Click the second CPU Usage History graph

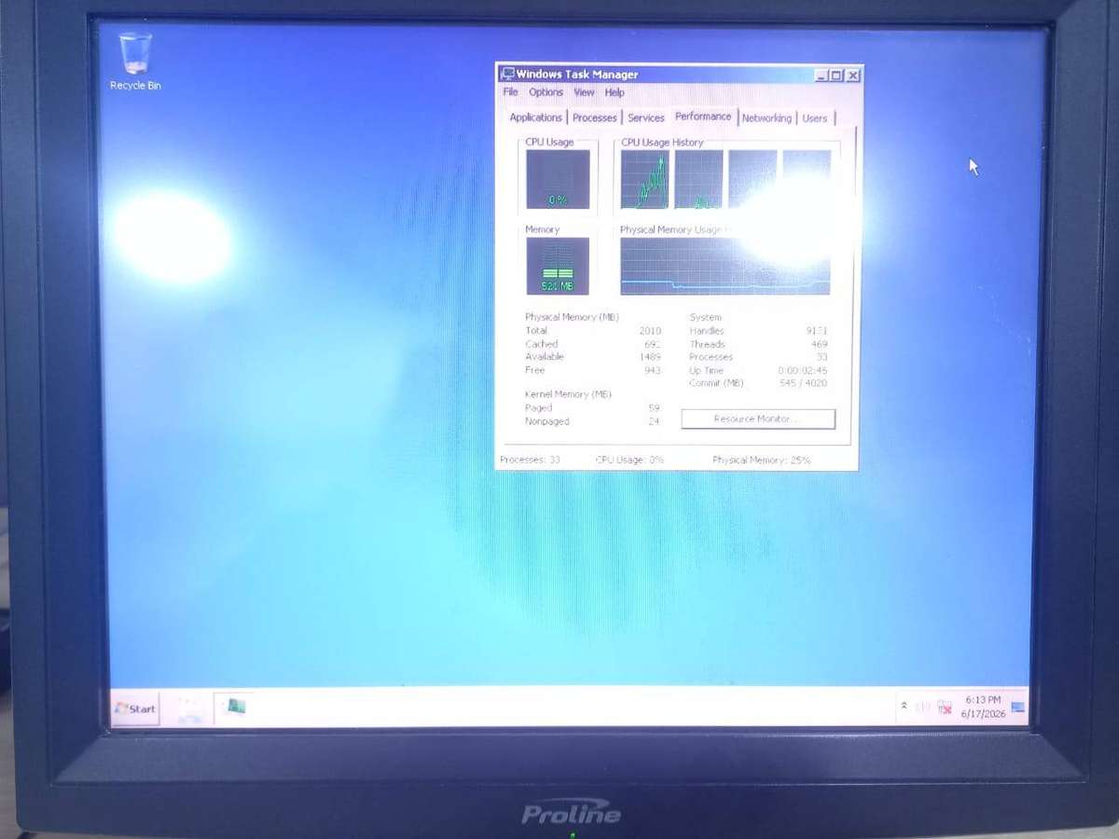click(x=698, y=179)
